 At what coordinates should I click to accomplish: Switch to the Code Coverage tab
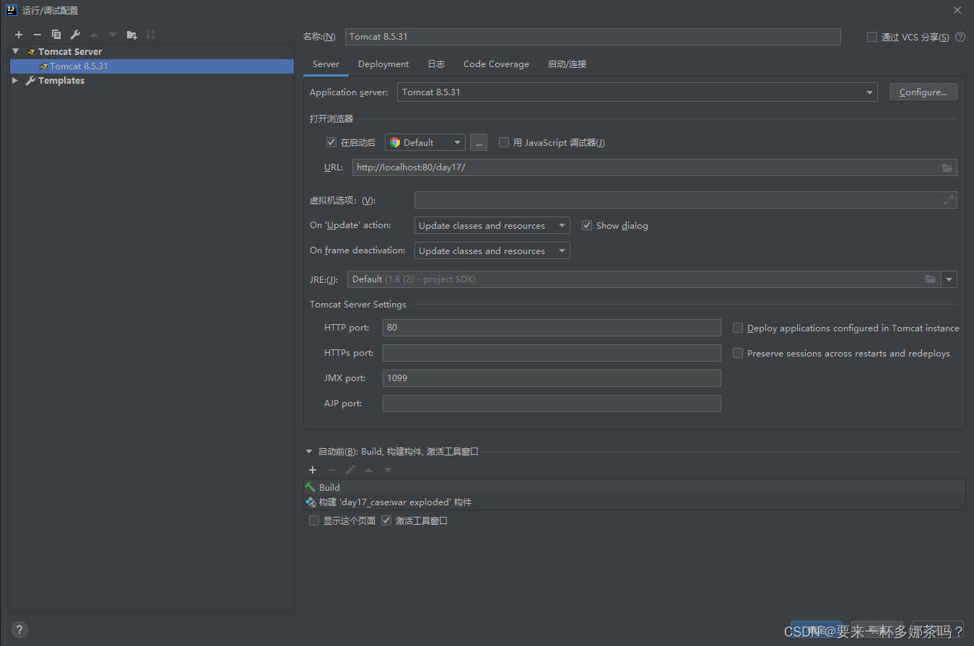[496, 64]
